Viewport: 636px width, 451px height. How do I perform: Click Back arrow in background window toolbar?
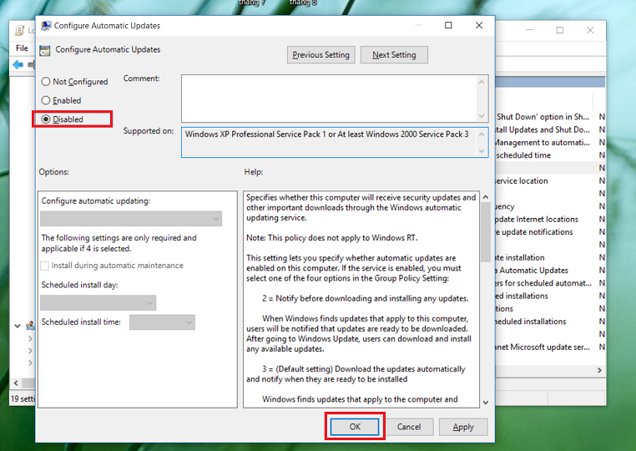click(18, 64)
